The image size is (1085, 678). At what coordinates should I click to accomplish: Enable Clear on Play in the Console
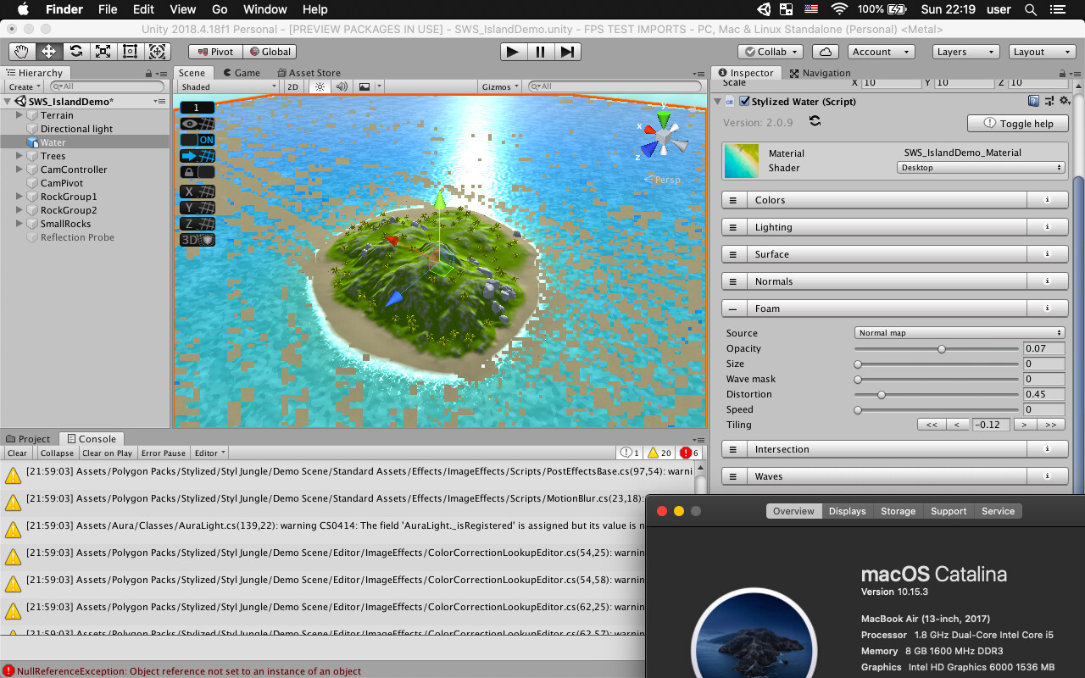point(107,453)
